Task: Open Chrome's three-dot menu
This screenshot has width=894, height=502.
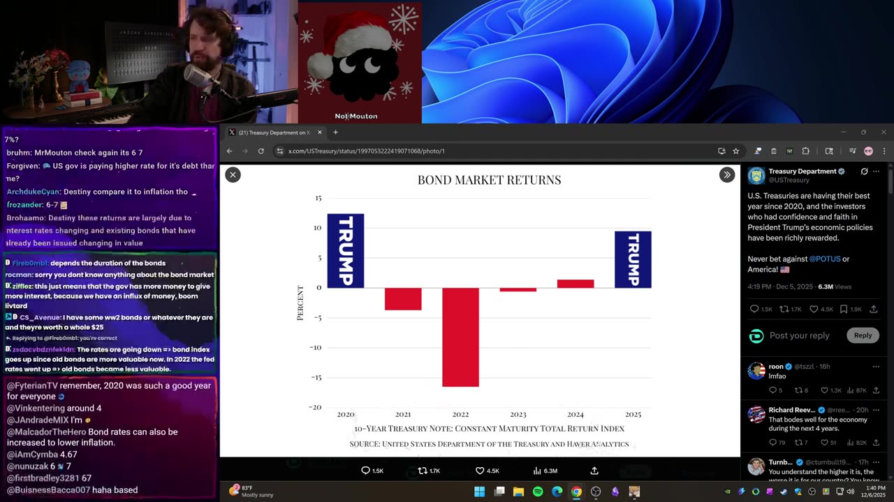Action: pyautogui.click(x=884, y=151)
